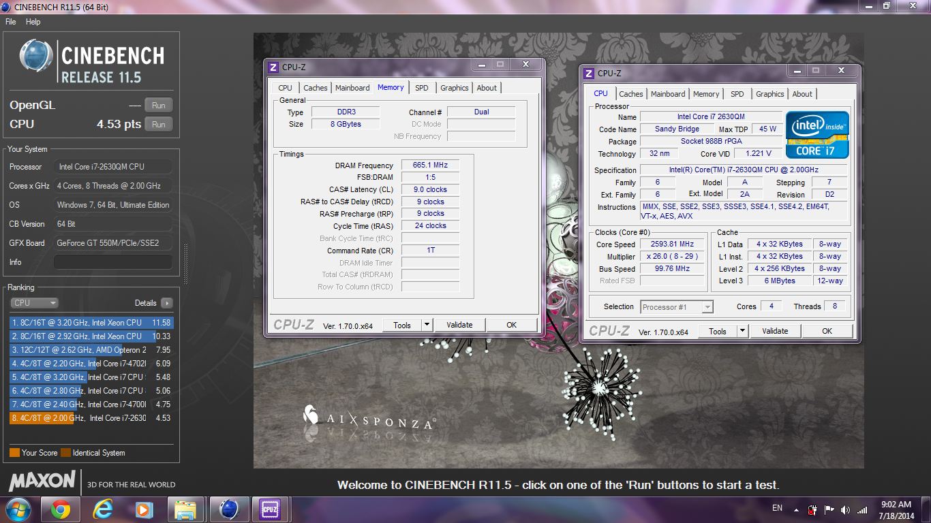This screenshot has width=931, height=523.
Task: Click Validate in right CPU-Z window
Action: pos(775,331)
